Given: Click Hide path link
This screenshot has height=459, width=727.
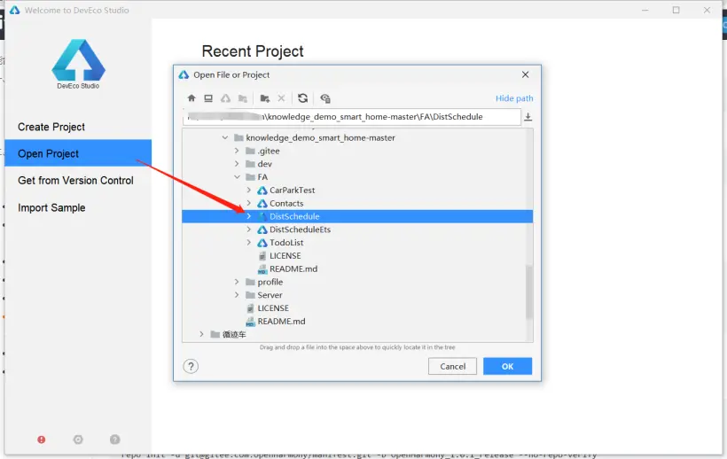Looking at the screenshot, I should coord(514,98).
